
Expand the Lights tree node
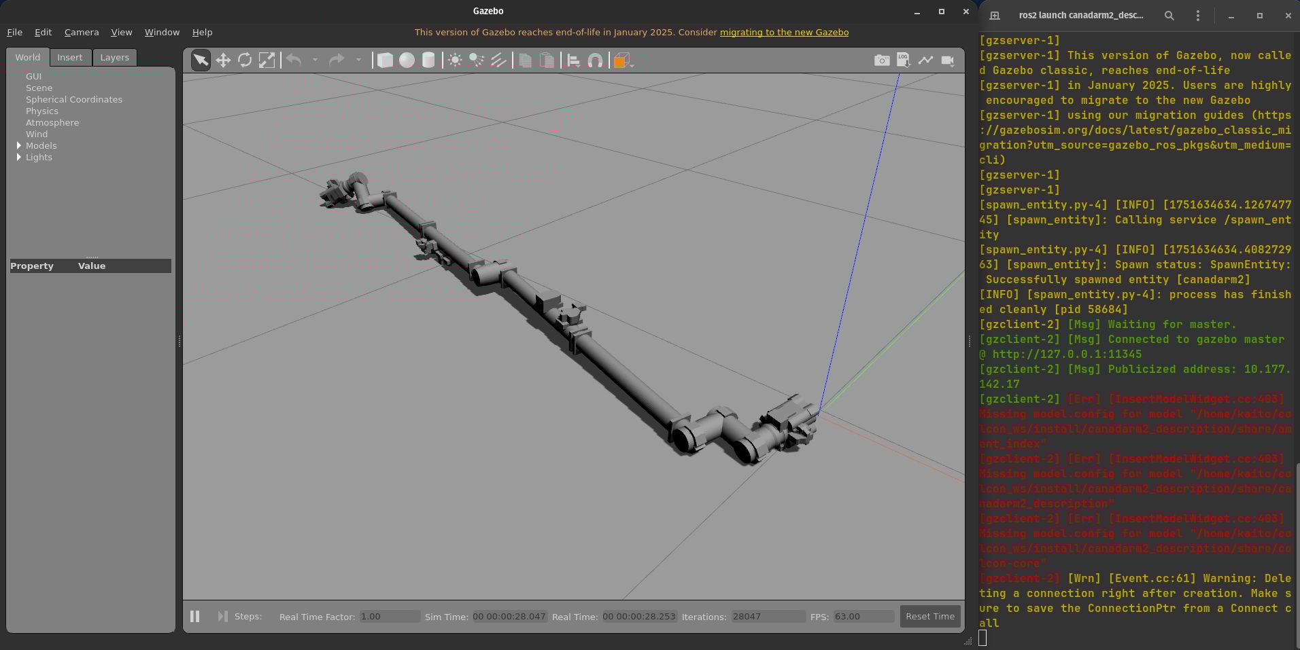point(19,157)
